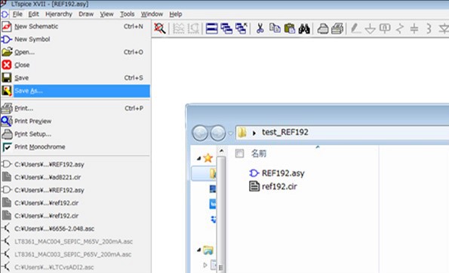Click the Print icon in toolbar

323,29
